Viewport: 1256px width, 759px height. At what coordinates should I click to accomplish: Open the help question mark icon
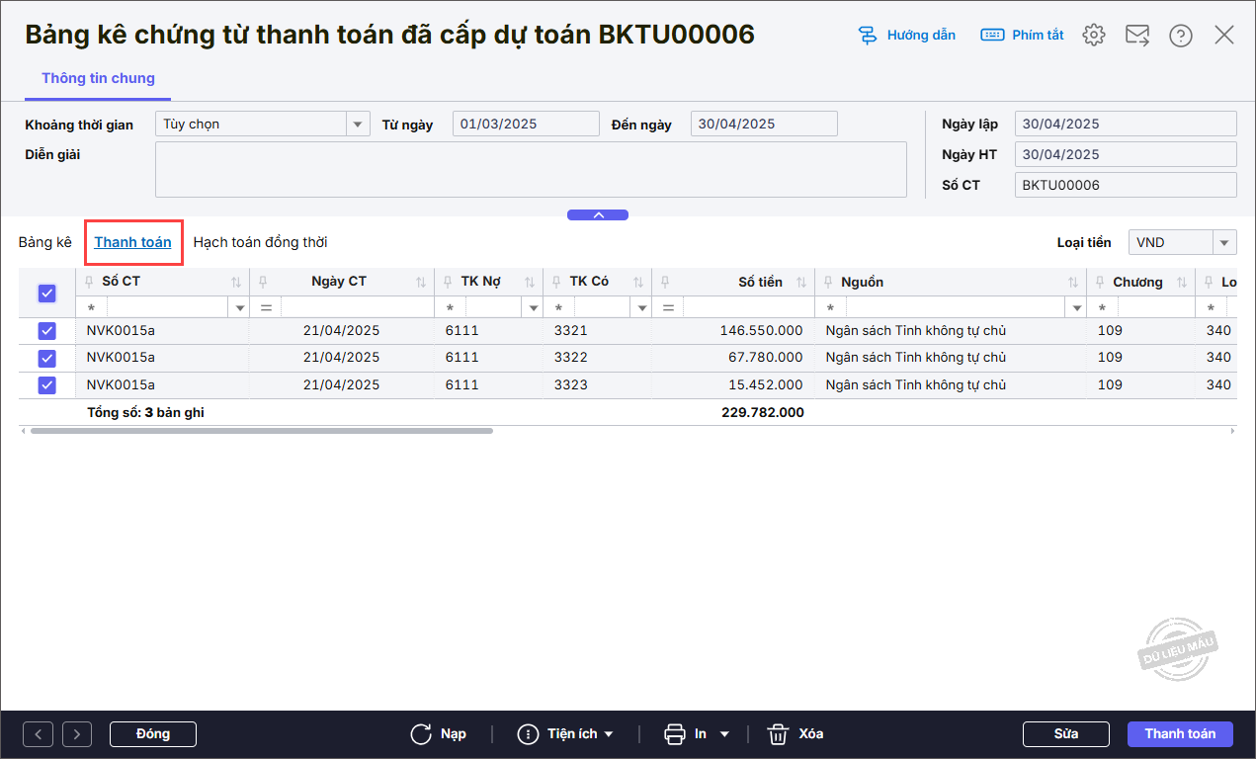point(1180,36)
